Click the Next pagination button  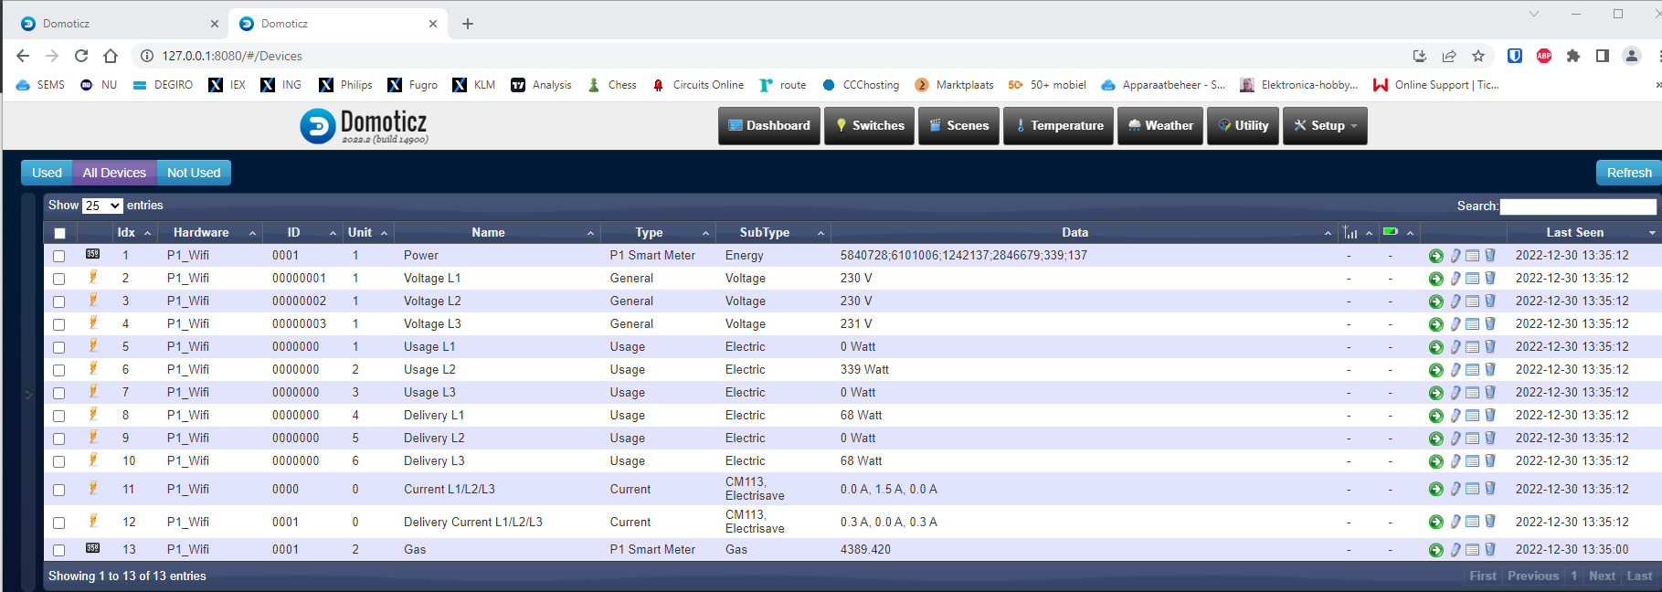point(1602,576)
